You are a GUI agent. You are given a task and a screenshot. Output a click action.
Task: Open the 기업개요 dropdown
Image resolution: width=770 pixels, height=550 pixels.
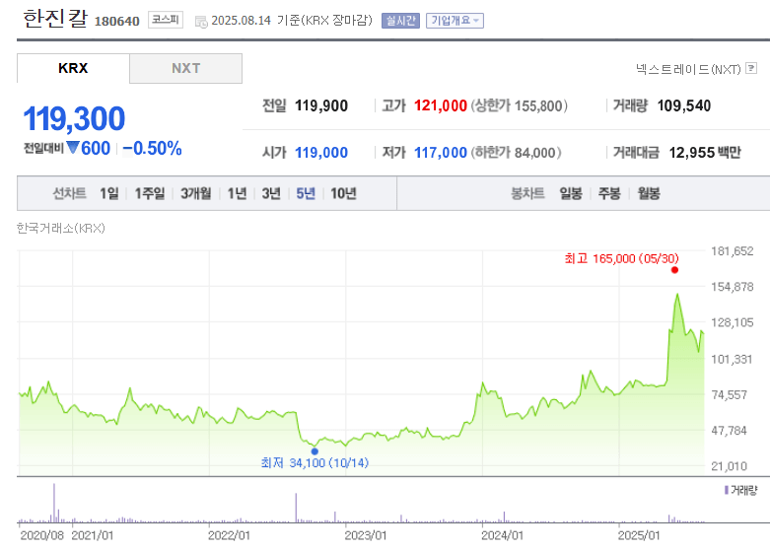[455, 21]
